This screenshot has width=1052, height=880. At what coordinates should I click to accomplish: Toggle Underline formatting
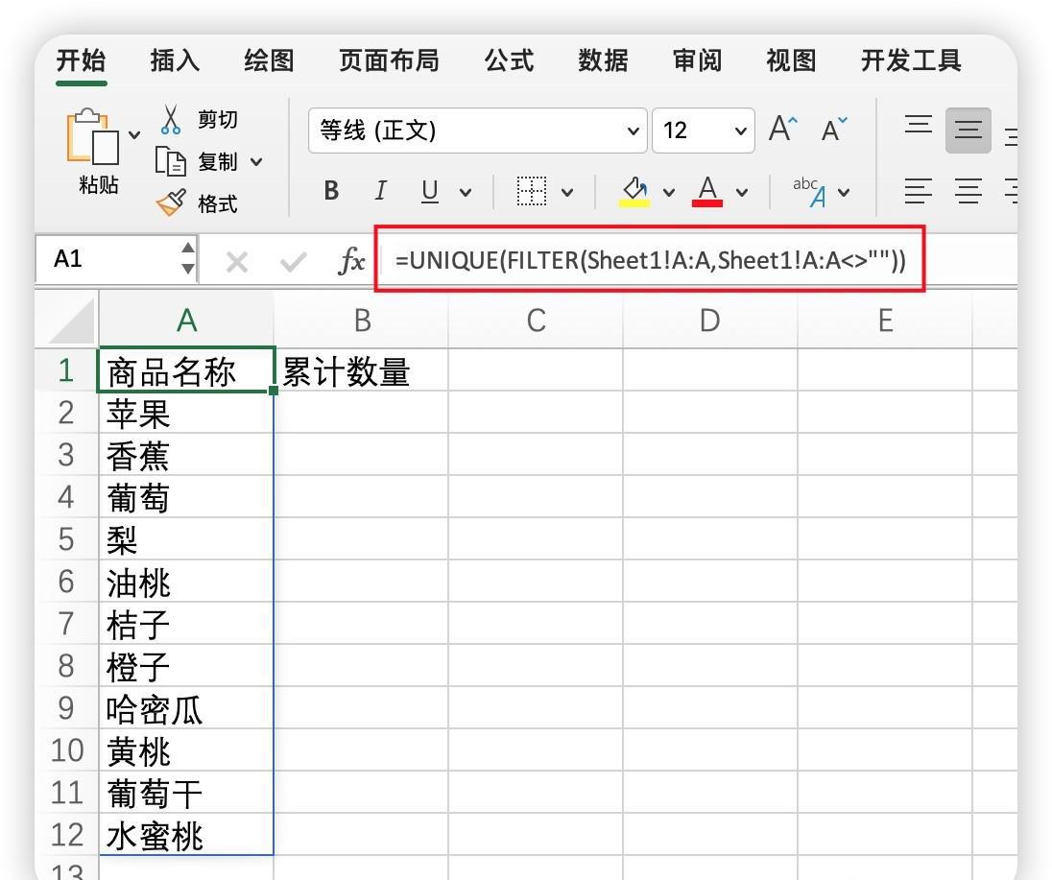coord(430,191)
